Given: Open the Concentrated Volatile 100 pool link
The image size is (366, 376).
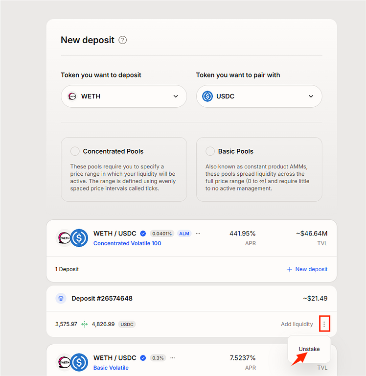Looking at the screenshot, I should [x=127, y=243].
